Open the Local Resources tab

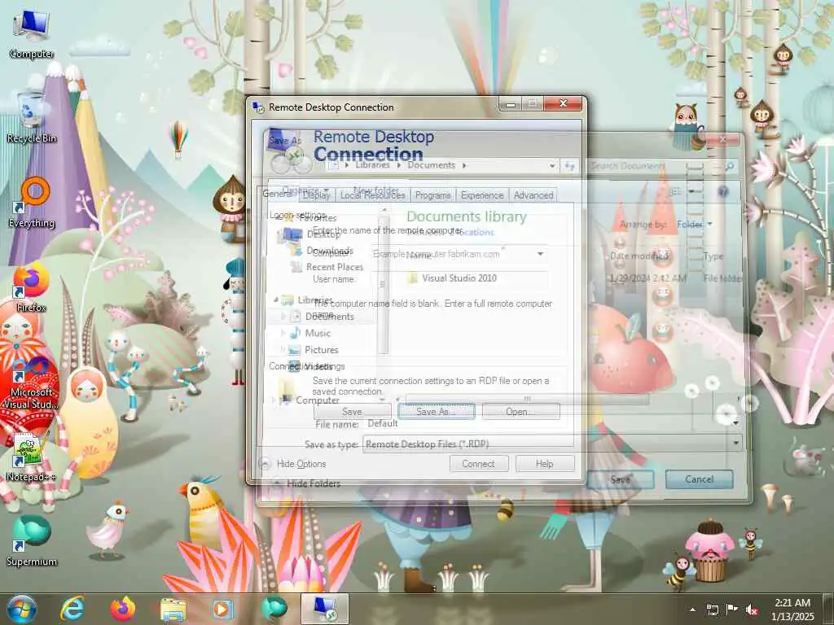pyautogui.click(x=373, y=195)
